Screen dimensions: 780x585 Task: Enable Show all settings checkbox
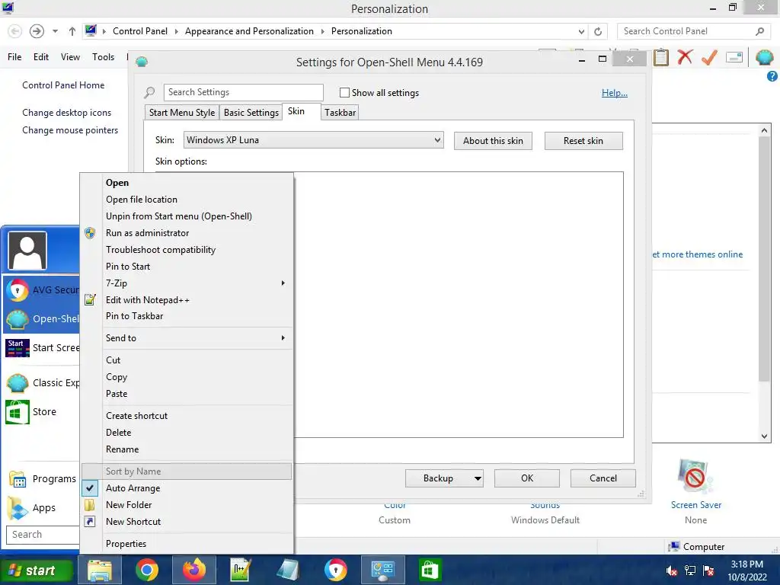point(344,92)
